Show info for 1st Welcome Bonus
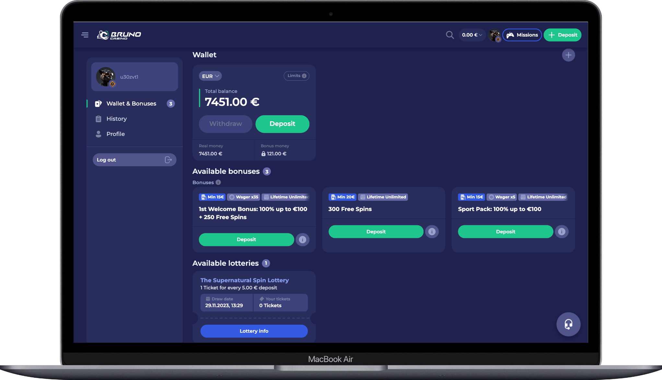The width and height of the screenshot is (662, 380). coord(302,240)
